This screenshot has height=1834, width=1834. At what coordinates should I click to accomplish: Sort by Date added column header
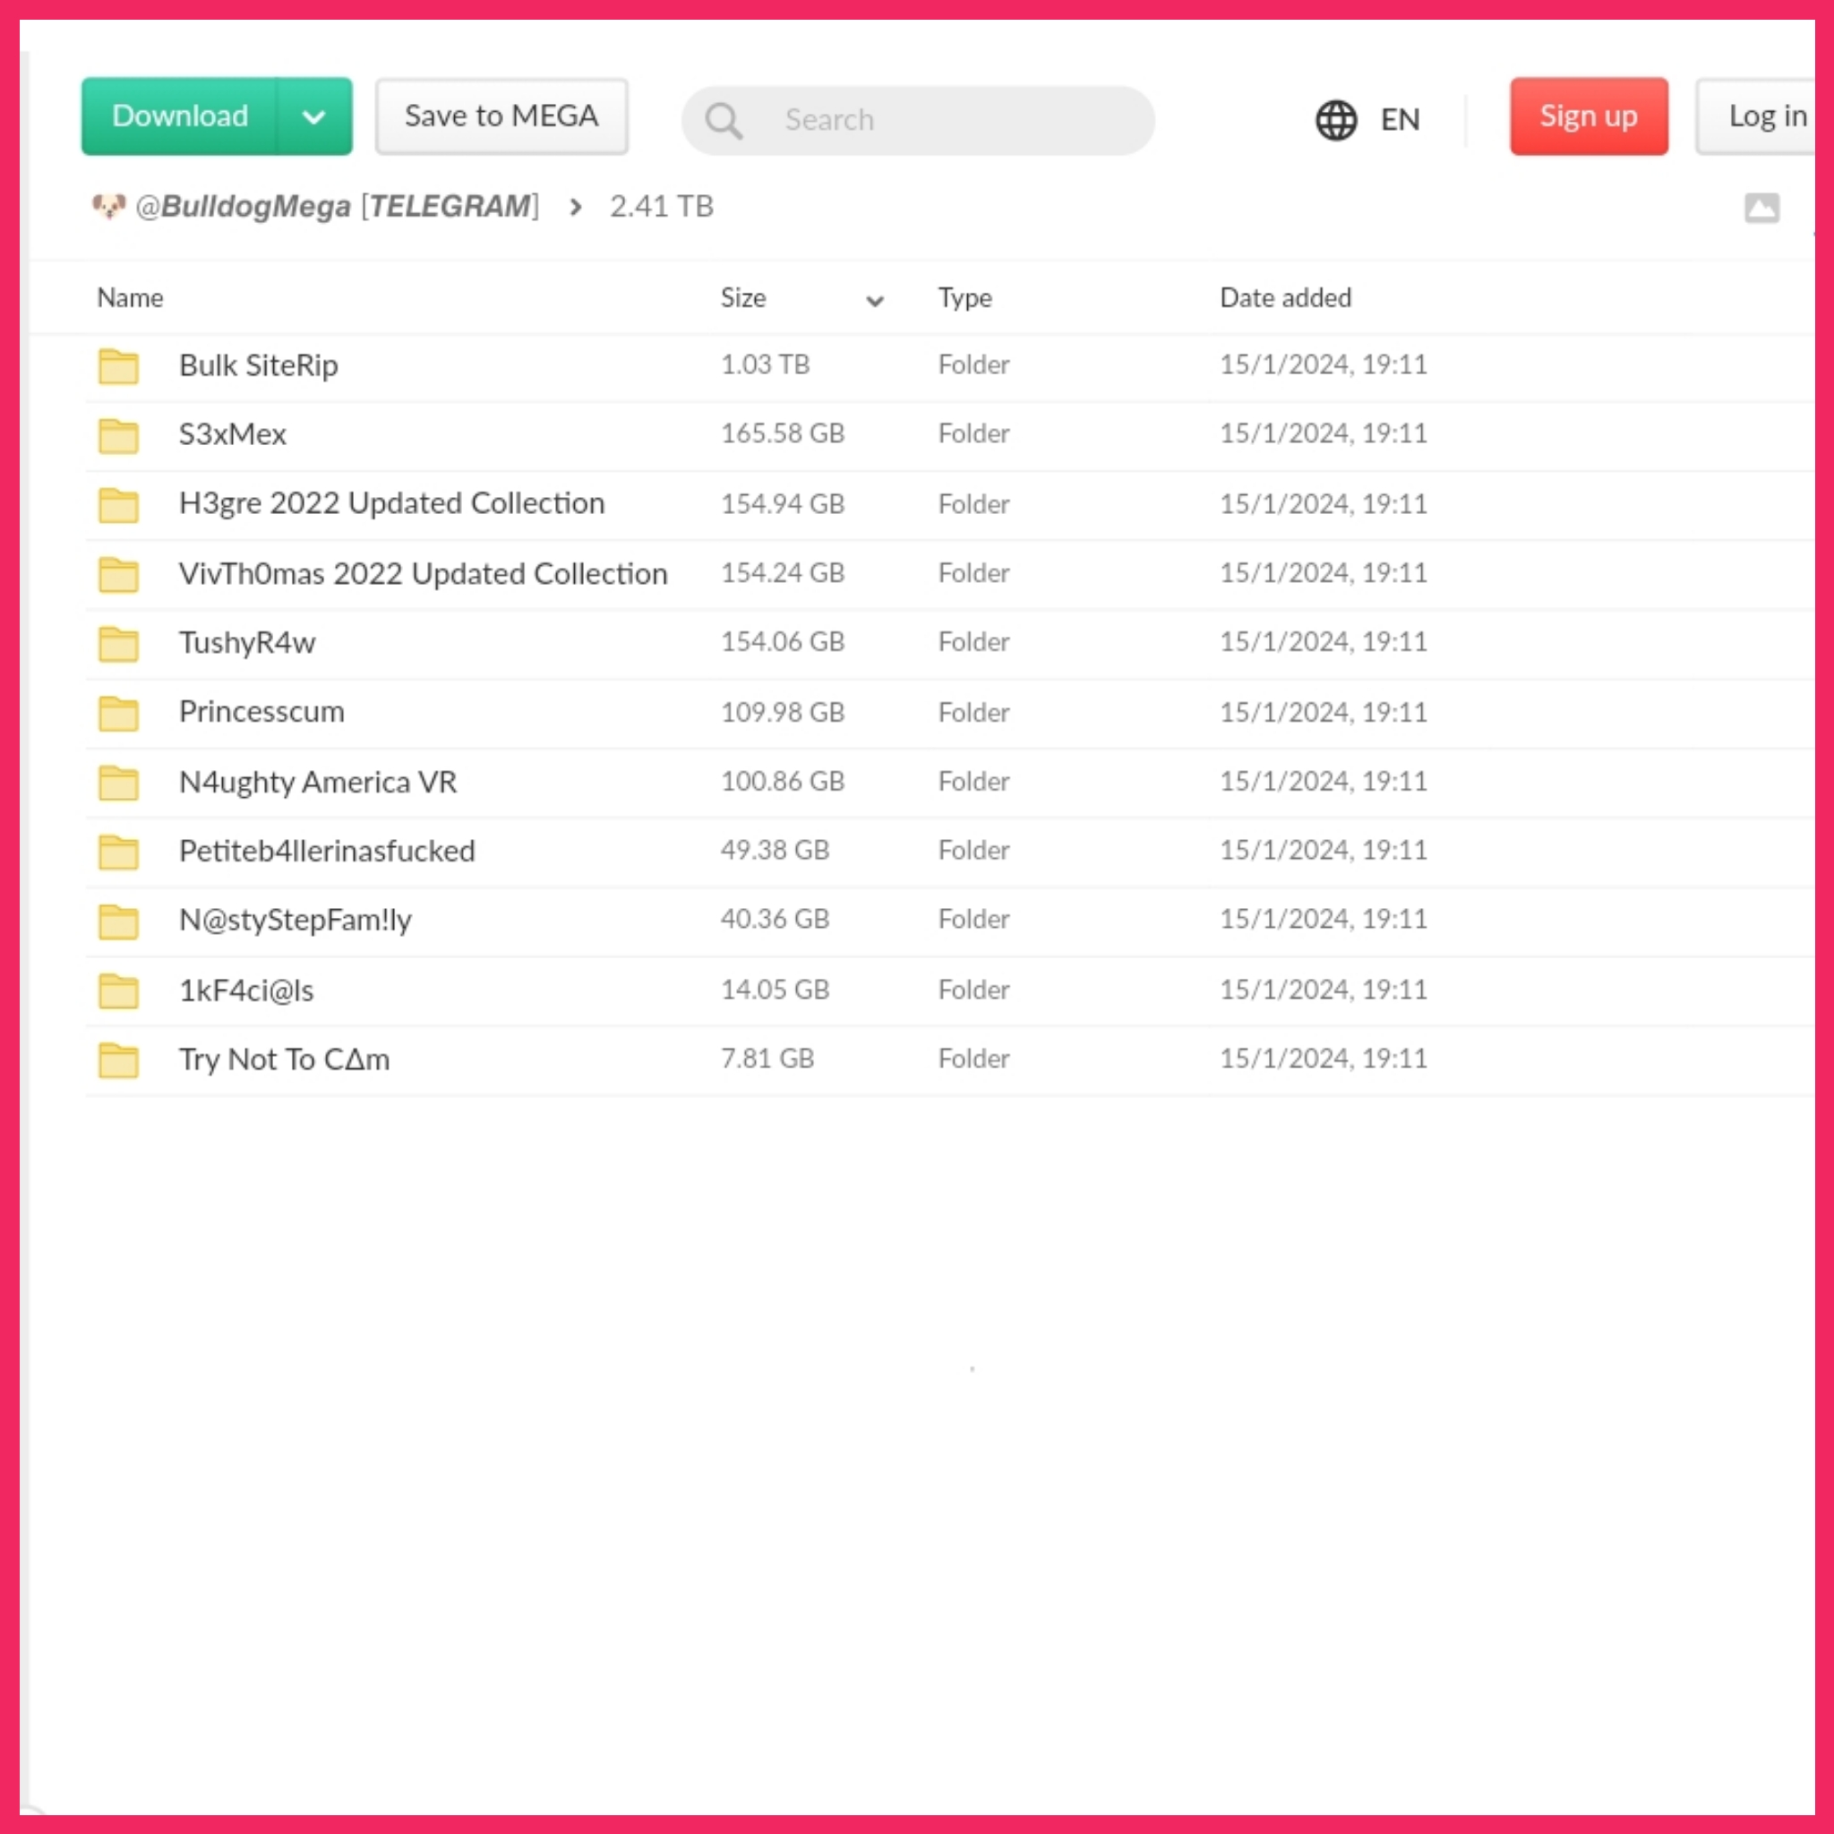coord(1285,298)
